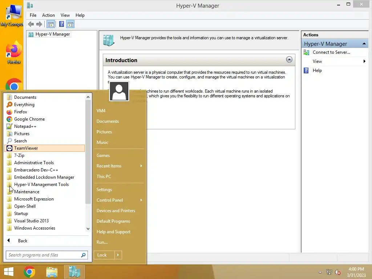Launch Everything from start menu
The height and width of the screenshot is (279, 372).
pos(45,105)
